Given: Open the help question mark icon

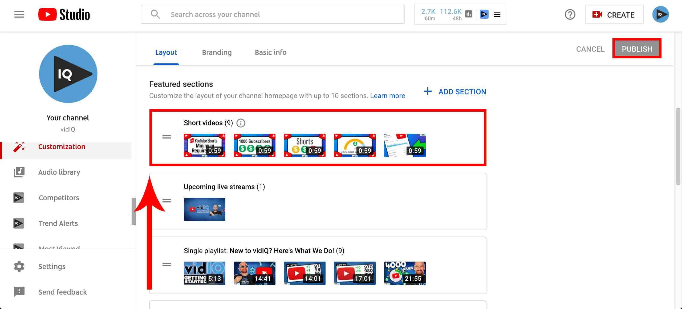Looking at the screenshot, I should 570,14.
